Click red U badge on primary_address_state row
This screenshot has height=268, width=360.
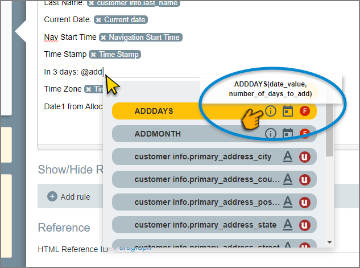click(x=305, y=225)
